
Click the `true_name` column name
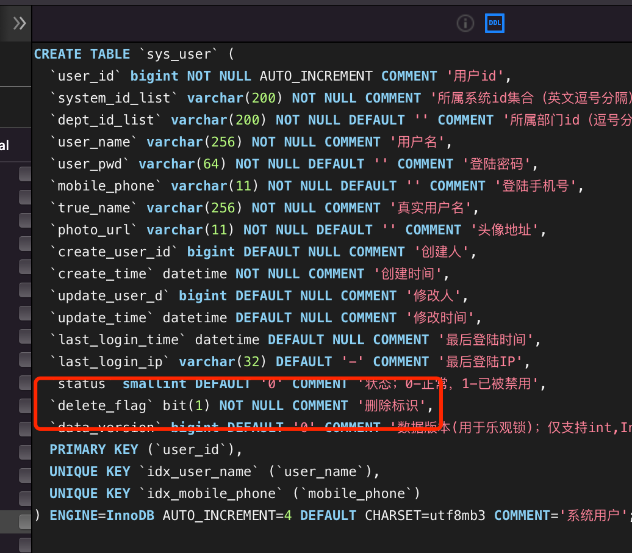pyautogui.click(x=93, y=208)
